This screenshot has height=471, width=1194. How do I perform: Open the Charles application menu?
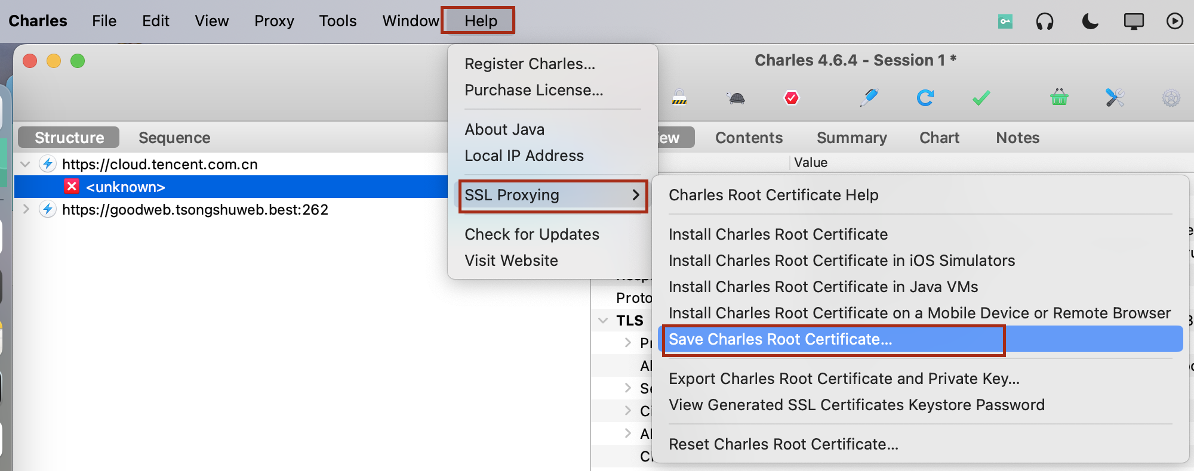tap(38, 21)
